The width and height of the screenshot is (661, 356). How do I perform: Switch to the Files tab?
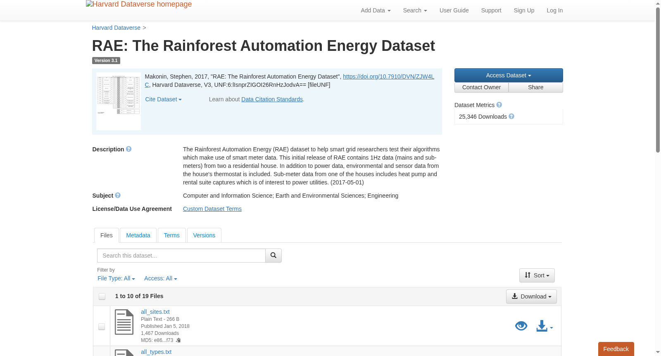tap(107, 235)
